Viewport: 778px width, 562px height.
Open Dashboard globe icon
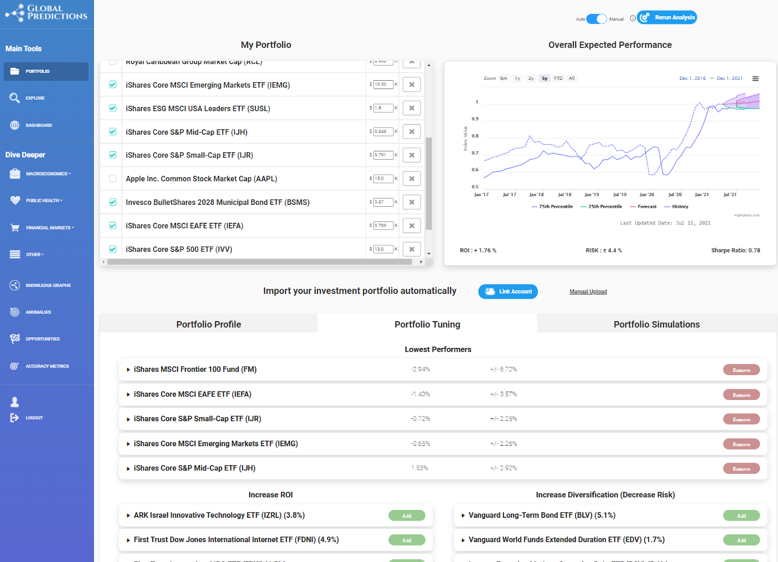15,125
